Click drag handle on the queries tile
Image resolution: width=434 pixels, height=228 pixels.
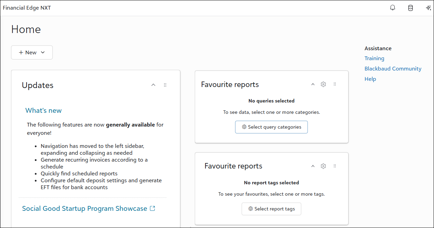[x=335, y=84]
